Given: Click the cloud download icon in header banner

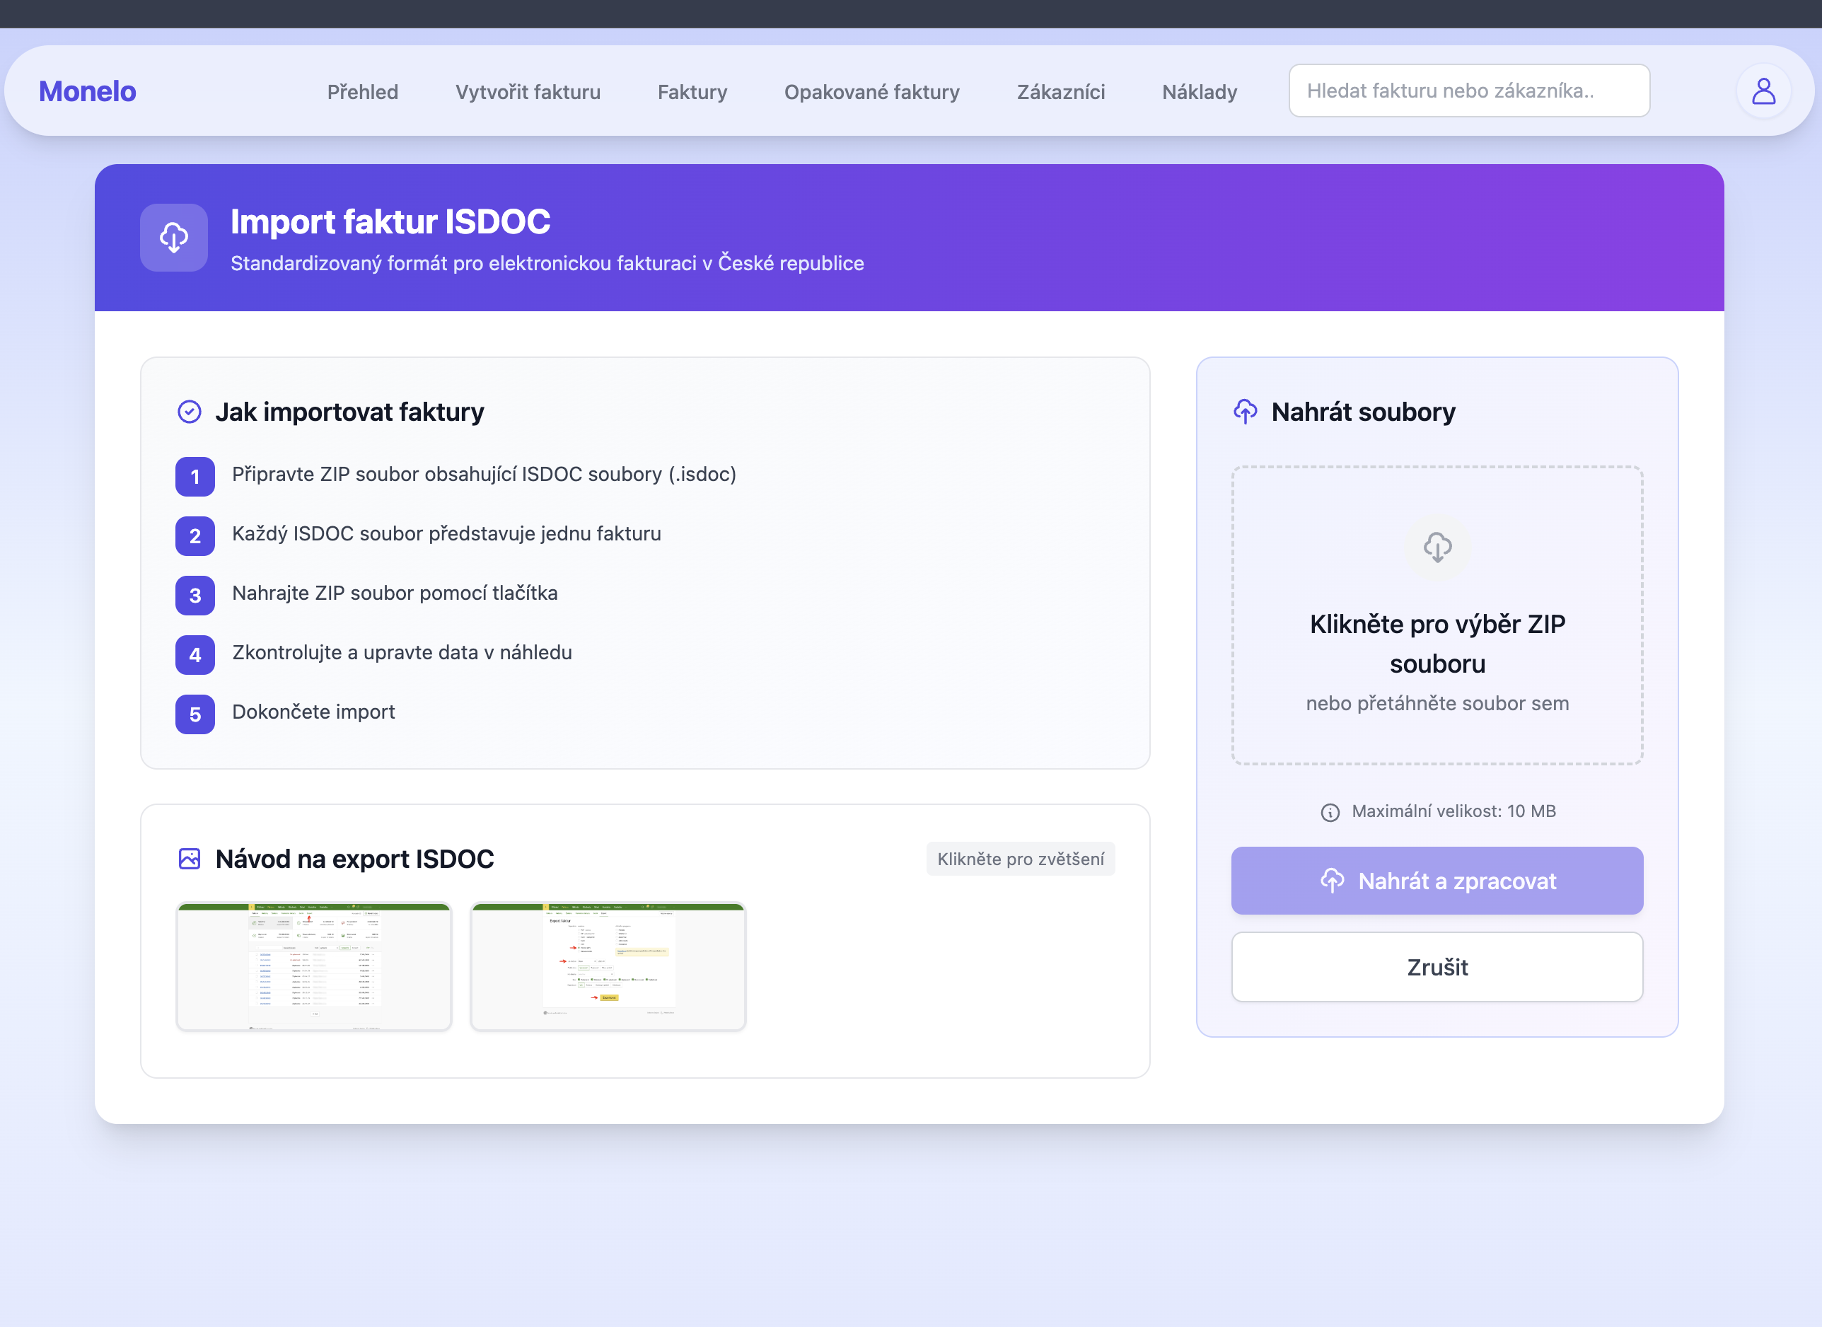Looking at the screenshot, I should point(173,238).
